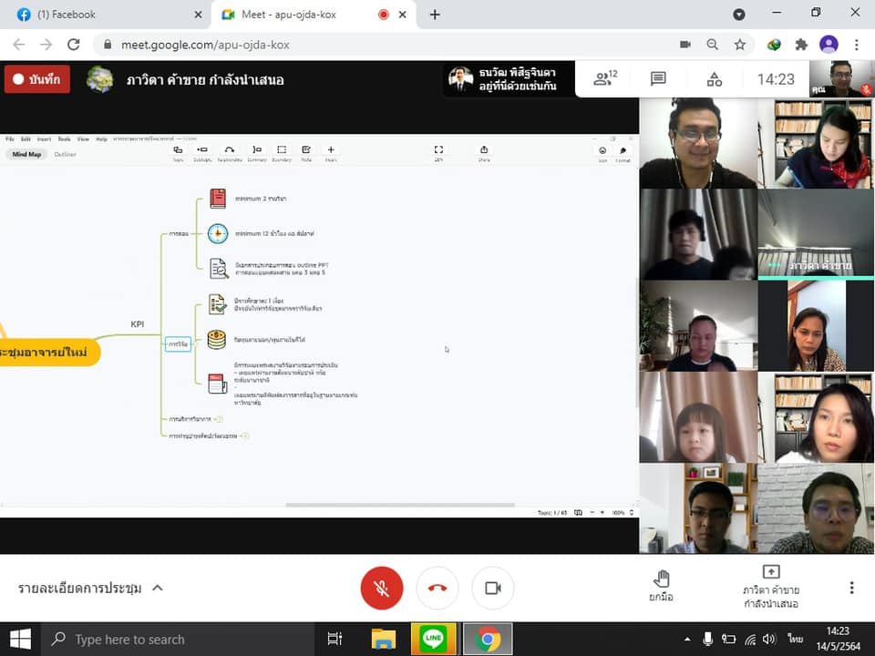
Task: Bookmark this page with the star icon
Action: [740, 45]
